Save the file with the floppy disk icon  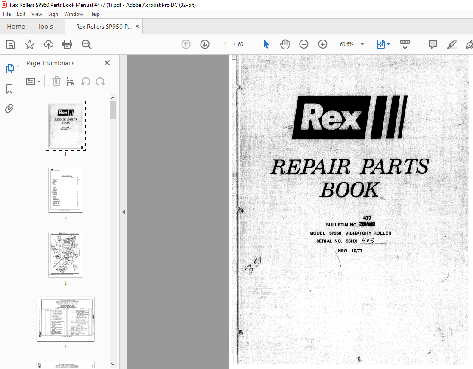pos(11,44)
